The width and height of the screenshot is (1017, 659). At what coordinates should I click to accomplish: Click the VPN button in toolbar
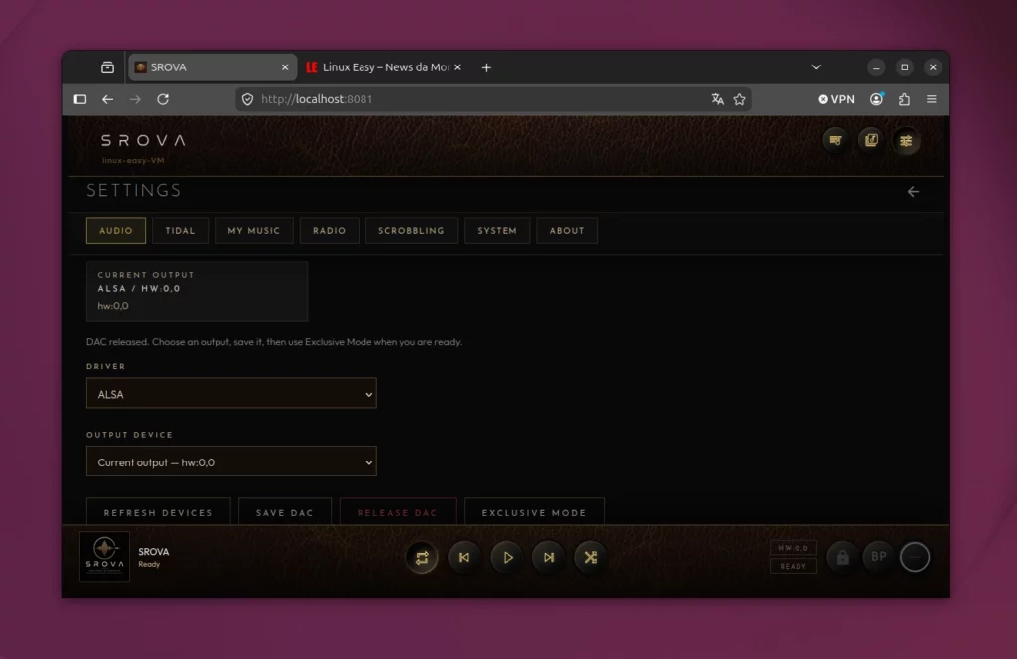(836, 99)
